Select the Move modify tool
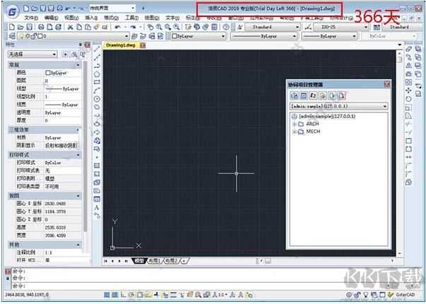Image resolution: width=426 pixels, height=304 pixels. tap(408, 90)
